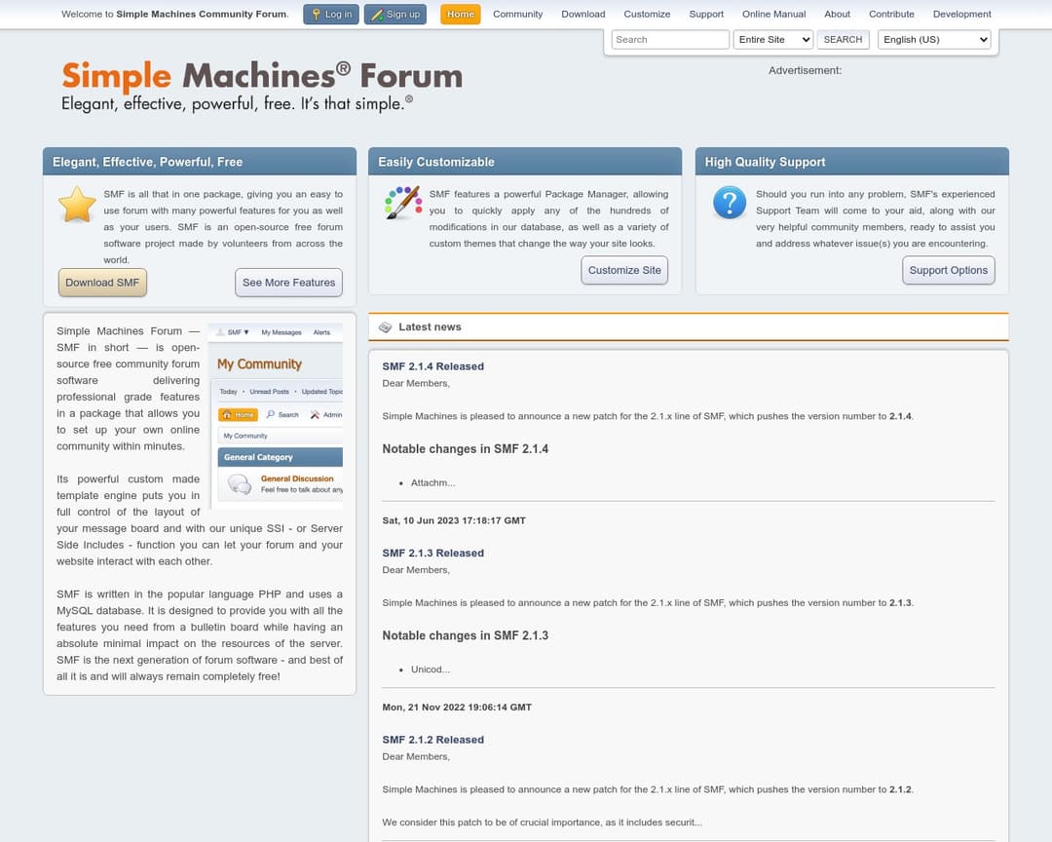Open the About menu
This screenshot has width=1052, height=842.
838,14
